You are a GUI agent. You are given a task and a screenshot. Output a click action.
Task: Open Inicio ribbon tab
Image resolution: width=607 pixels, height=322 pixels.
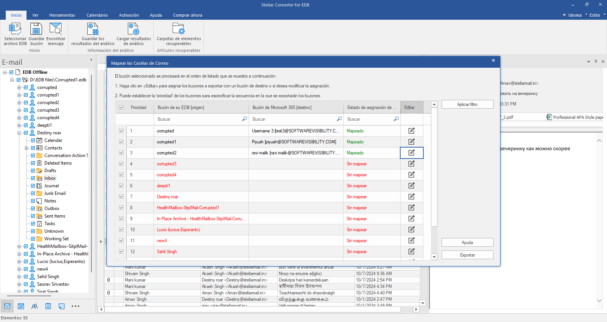16,15
